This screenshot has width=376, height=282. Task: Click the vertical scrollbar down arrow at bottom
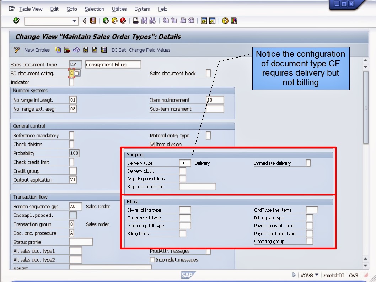[x=365, y=265]
